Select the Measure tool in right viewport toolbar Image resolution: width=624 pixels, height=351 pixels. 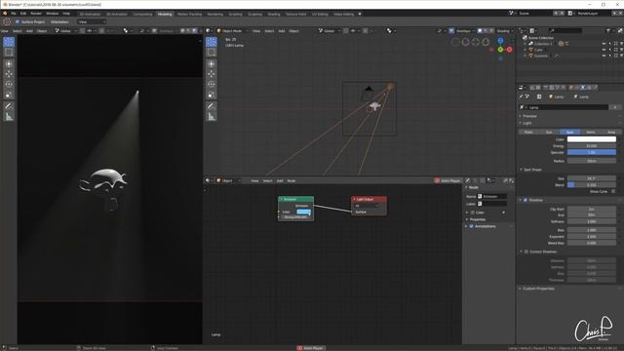pyautogui.click(x=212, y=117)
